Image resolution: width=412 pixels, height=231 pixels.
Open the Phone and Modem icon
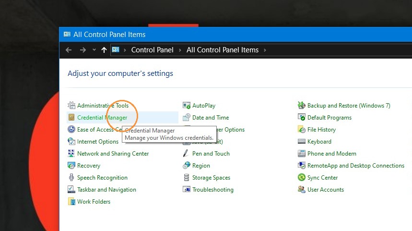(301, 153)
